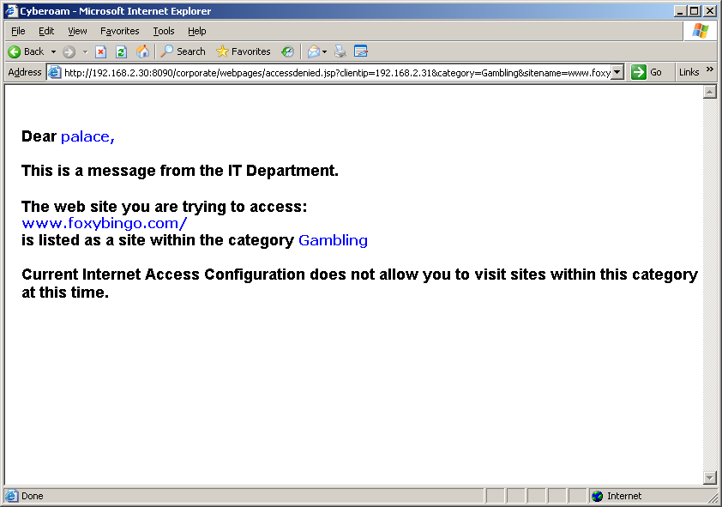Click the Print icon
The width and height of the screenshot is (722, 507).
340,51
